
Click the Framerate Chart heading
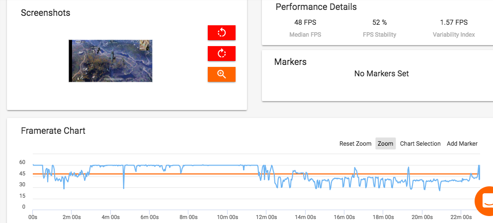[x=53, y=130]
